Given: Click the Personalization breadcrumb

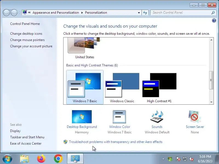Looking at the screenshot, I should [x=96, y=13].
